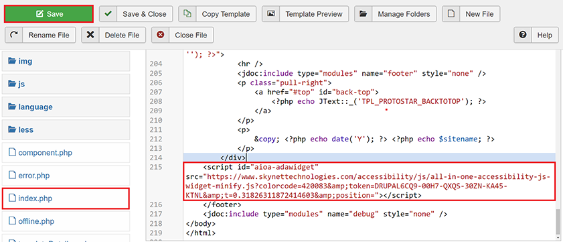The height and width of the screenshot is (242, 563).
Task: Click the file icon beside index.php
Action: (12, 198)
